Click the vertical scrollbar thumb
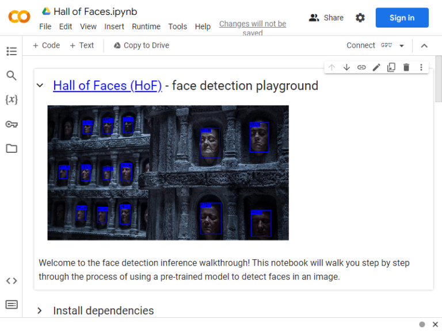 pos(439,79)
